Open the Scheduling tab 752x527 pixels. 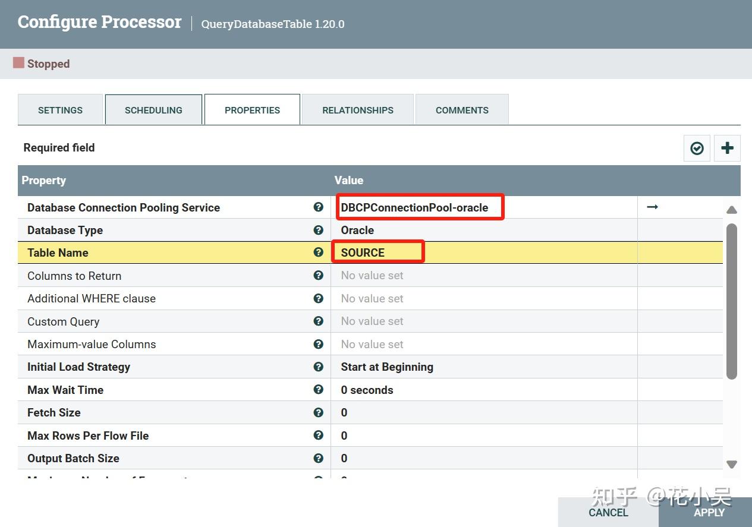click(x=153, y=110)
